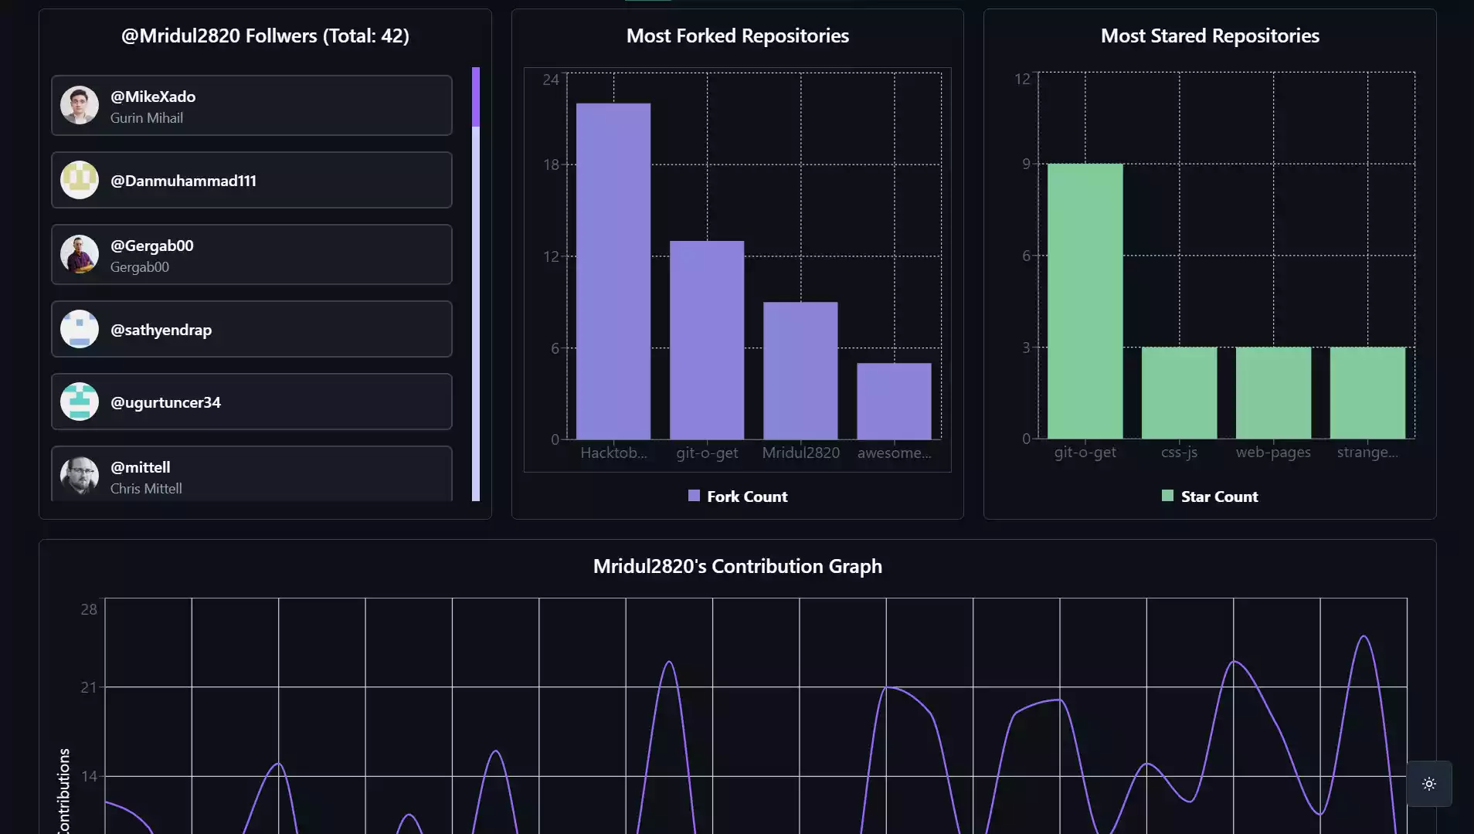The image size is (1474, 834).
Task: Click the Mridul2820 x-axis label
Action: pos(801,453)
